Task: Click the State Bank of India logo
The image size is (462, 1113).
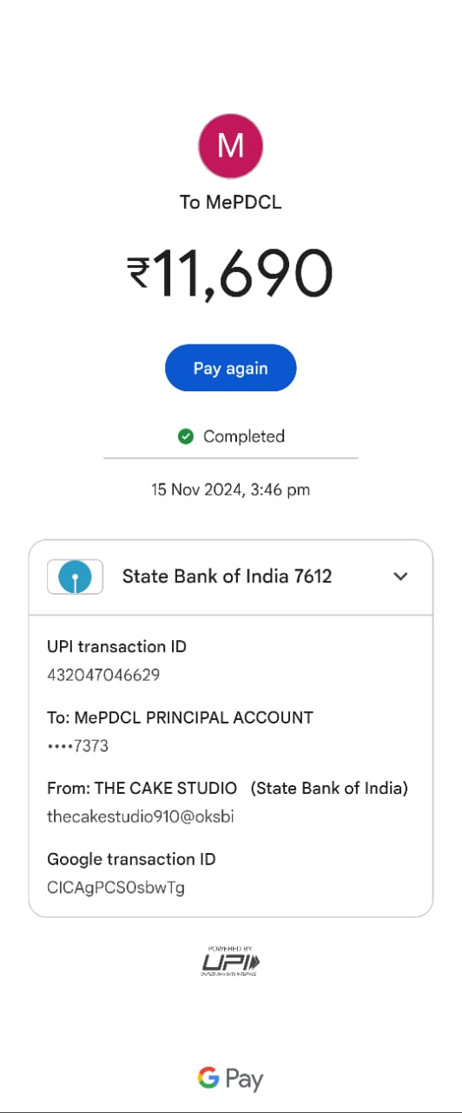Action: (x=75, y=576)
